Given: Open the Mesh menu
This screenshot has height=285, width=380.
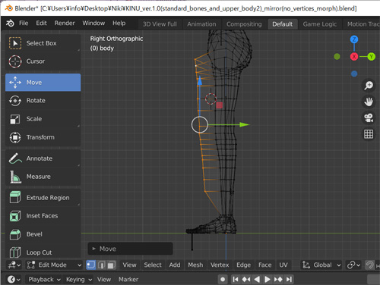Looking at the screenshot, I should coord(195,265).
